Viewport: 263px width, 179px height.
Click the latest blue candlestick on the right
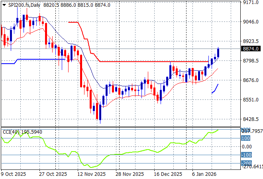coord(218,53)
